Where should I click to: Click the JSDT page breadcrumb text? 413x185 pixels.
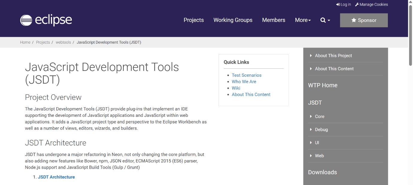pos(109,42)
